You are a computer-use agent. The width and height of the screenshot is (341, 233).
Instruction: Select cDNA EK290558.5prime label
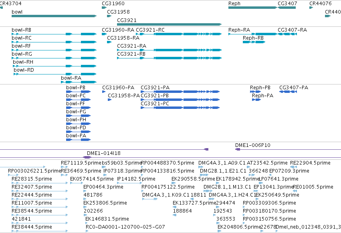(x=193, y=179)
